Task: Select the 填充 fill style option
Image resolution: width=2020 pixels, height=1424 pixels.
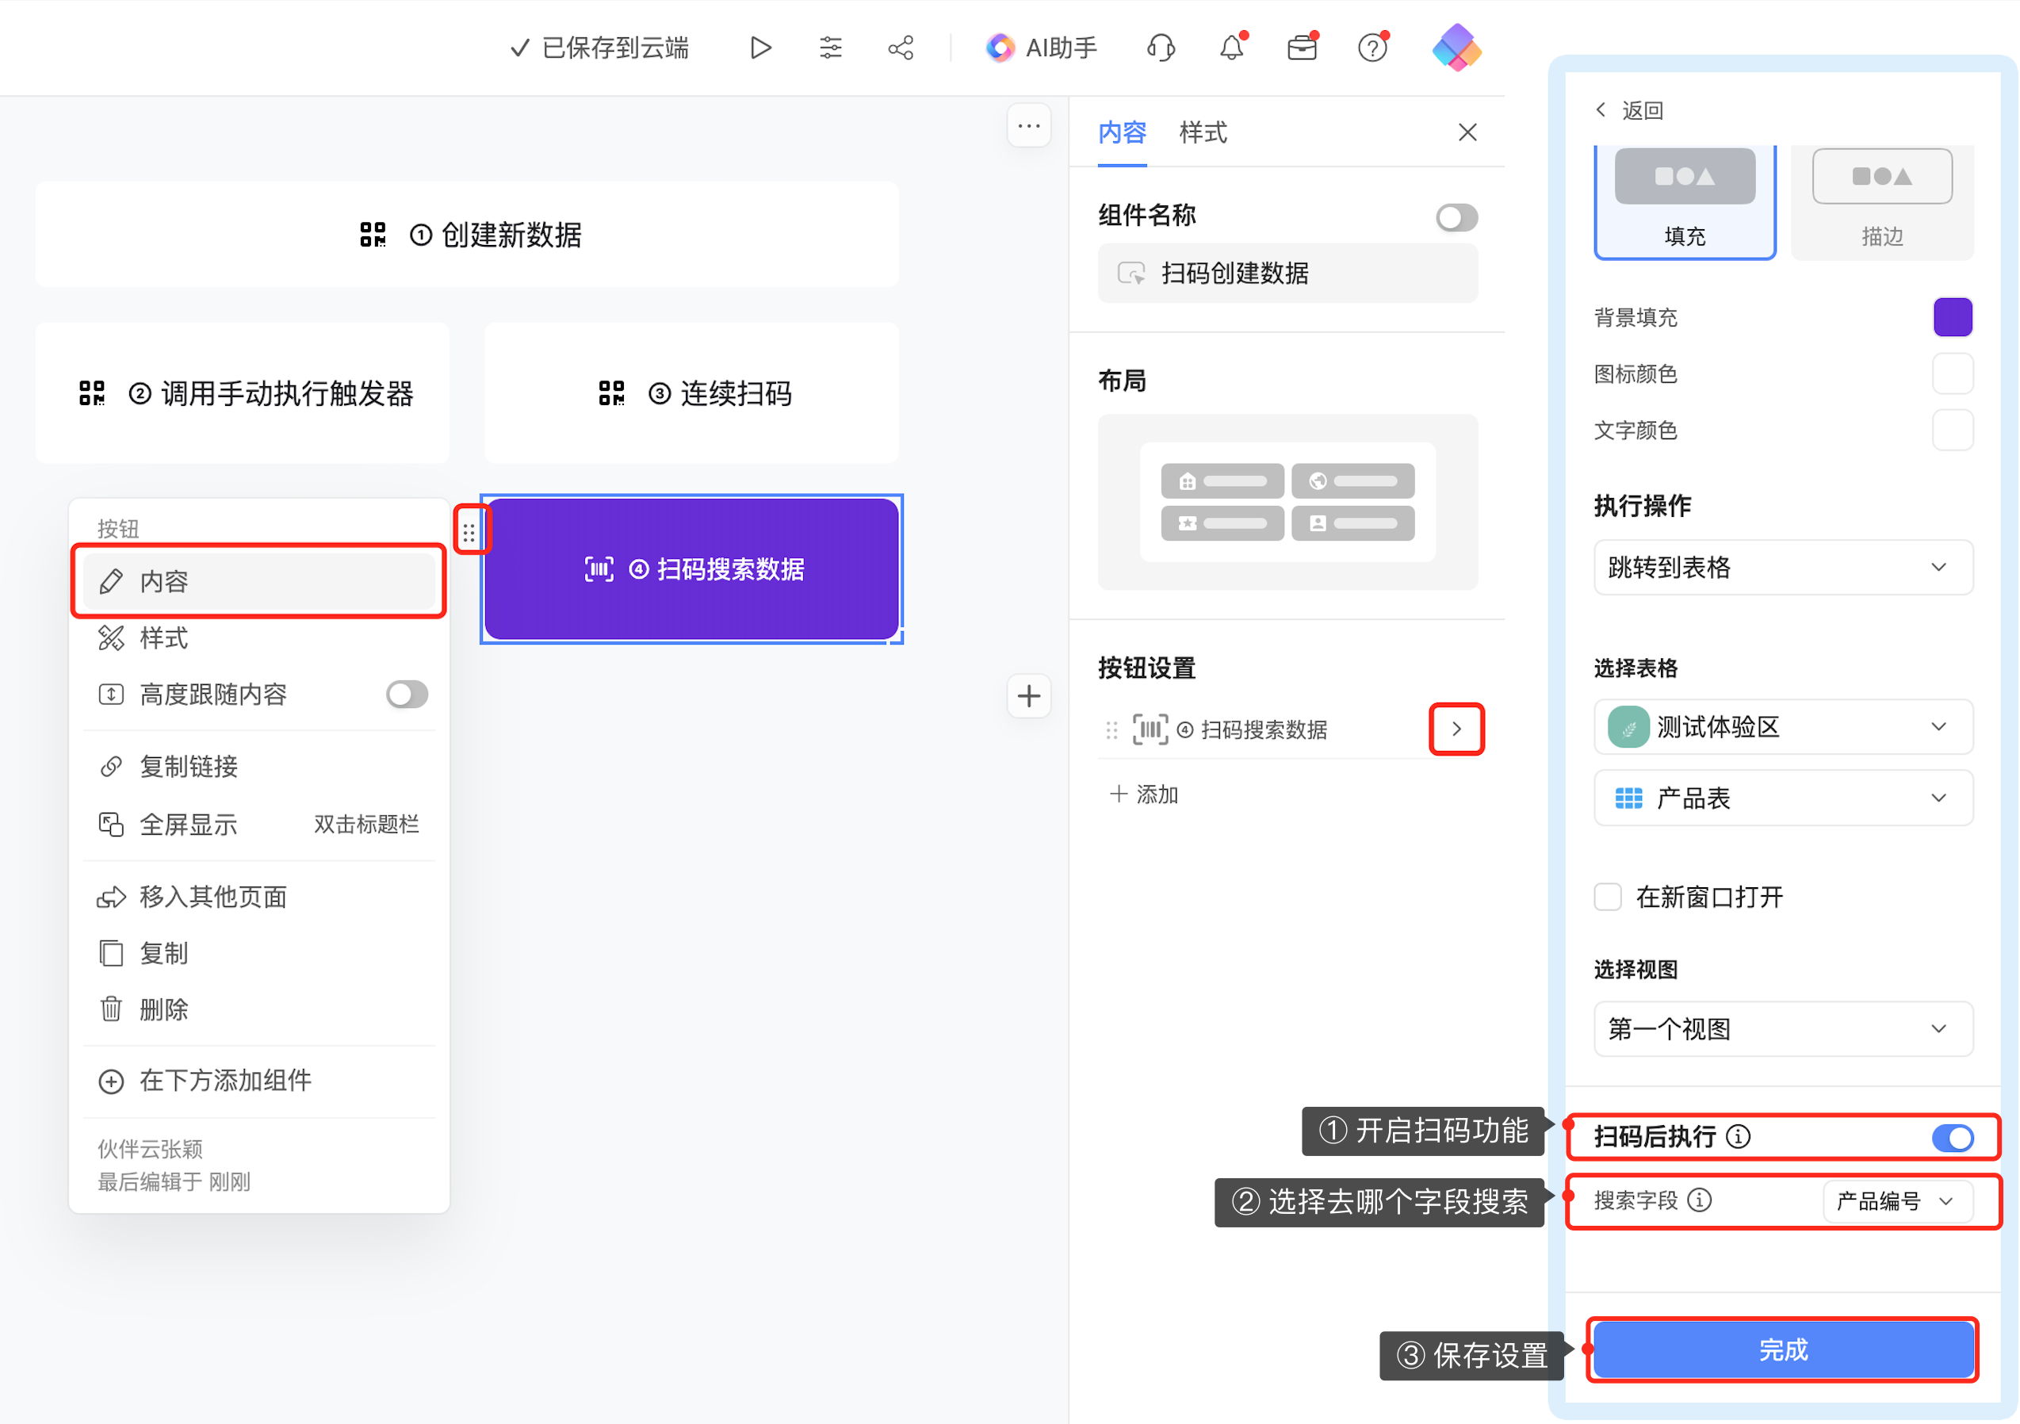Action: (1684, 201)
